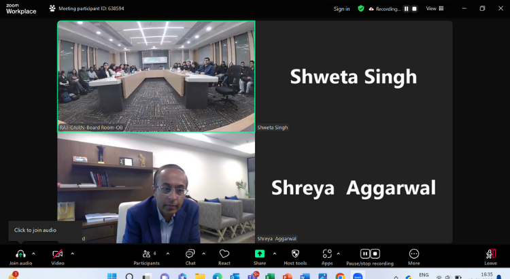Expand the video options arrow
Image resolution: width=510 pixels, height=279 pixels.
(x=73, y=253)
